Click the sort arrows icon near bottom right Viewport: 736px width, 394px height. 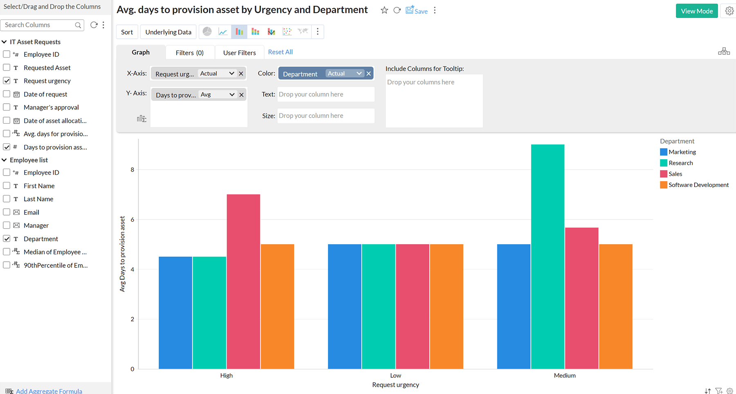coord(707,391)
